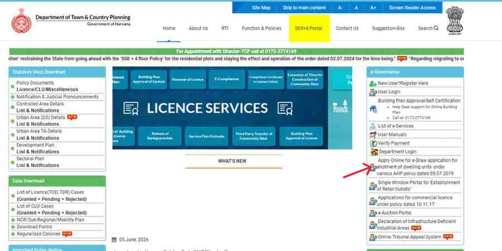Click the e-Auction Portal icon
This screenshot has width=502, height=251.
(373, 213)
